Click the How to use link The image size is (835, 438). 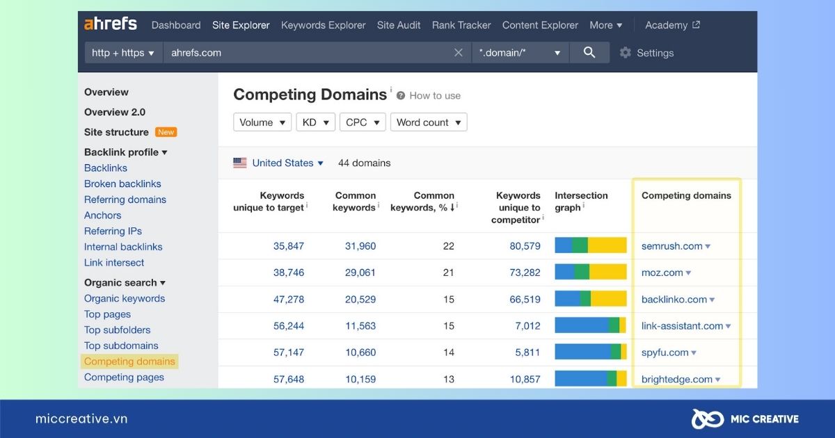[435, 96]
